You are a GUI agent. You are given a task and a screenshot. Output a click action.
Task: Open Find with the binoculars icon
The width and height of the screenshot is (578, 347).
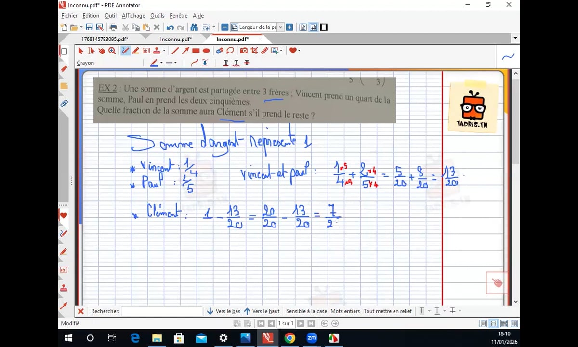(194, 27)
